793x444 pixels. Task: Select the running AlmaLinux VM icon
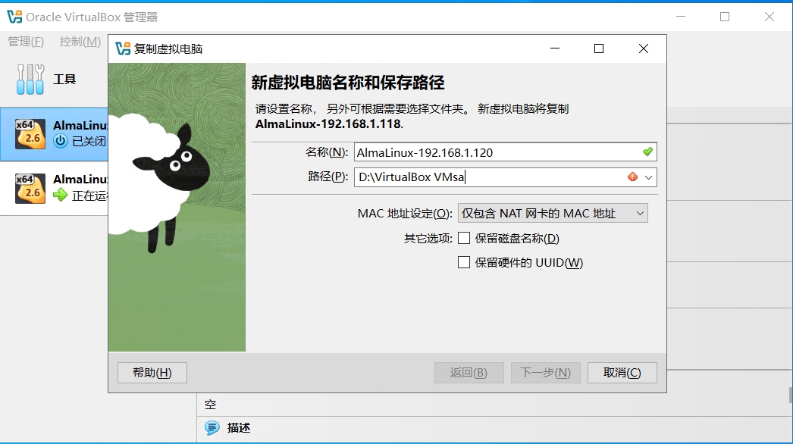30,188
